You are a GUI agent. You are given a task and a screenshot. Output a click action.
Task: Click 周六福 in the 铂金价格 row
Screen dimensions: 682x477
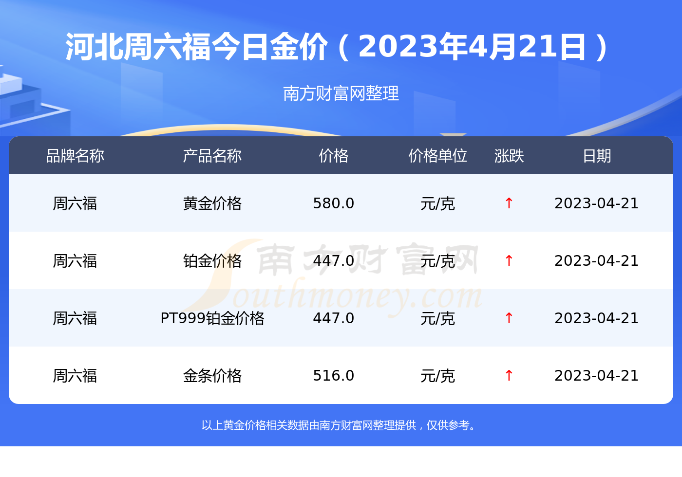pyautogui.click(x=75, y=260)
